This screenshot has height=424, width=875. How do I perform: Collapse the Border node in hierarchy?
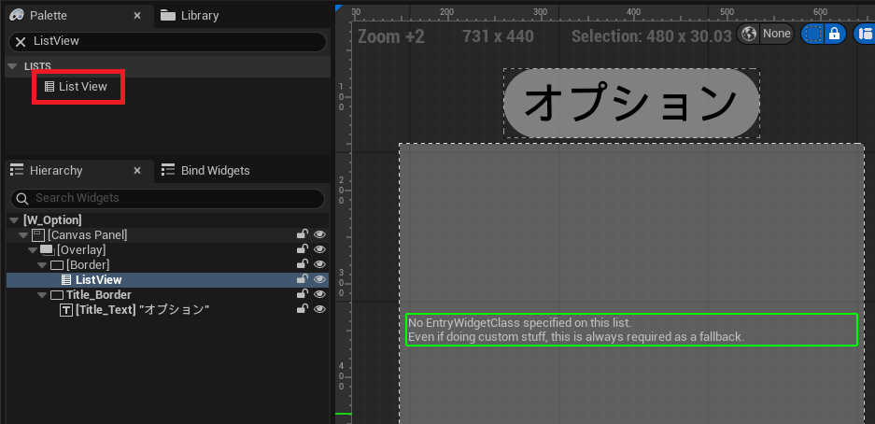pos(43,265)
